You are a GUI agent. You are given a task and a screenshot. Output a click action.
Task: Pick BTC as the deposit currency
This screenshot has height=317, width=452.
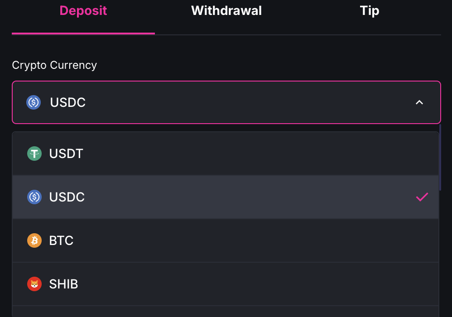(62, 240)
